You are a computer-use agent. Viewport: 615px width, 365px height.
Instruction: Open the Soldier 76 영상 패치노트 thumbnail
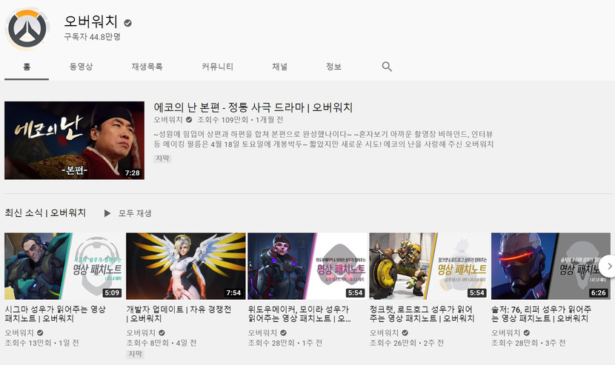pos(551,267)
